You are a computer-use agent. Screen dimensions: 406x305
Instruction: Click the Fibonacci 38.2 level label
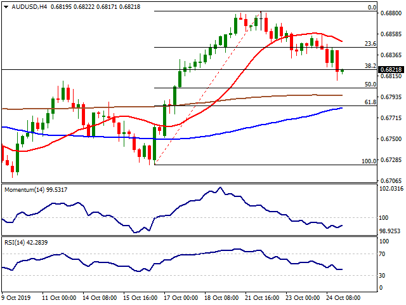[x=370, y=66]
